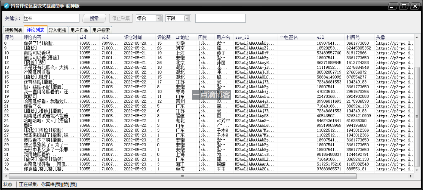Sort by the 评论内容 column header
The width and height of the screenshot is (423, 190).
pos(50,37)
